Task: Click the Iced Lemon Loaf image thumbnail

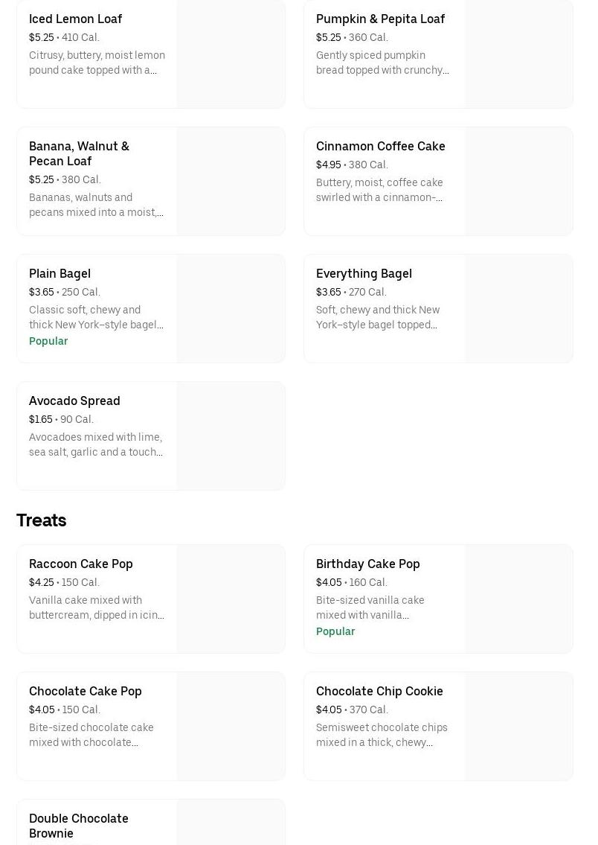Action: pyautogui.click(x=231, y=54)
